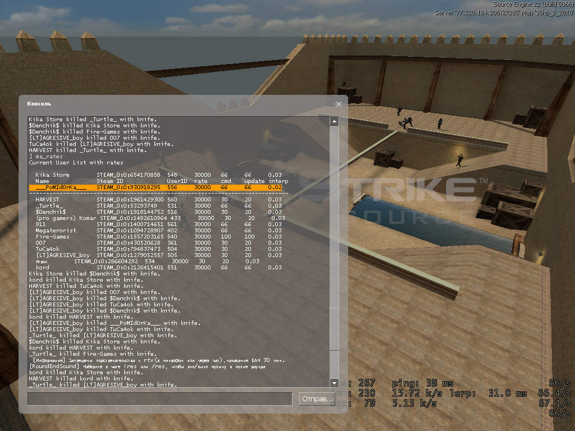This screenshot has height=431, width=575.
Task: Click the last '_Turtle_ killed [LT]AGRESIVE_boy' line
Action: (103, 384)
